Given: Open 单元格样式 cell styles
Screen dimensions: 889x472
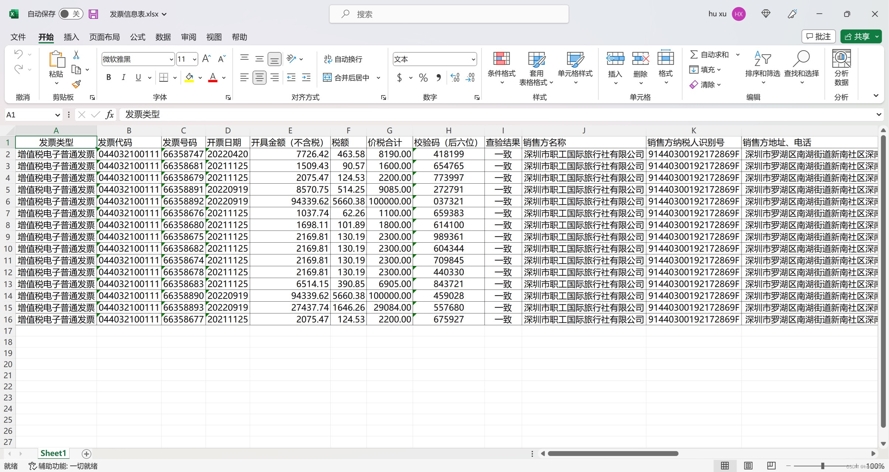Looking at the screenshot, I should coord(575,68).
